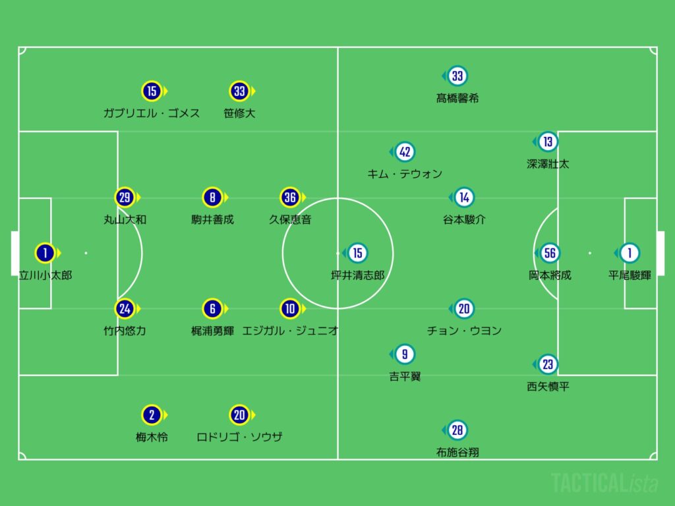675x506 pixels.
Task: Click white player marker number 9
Action: [x=405, y=354]
